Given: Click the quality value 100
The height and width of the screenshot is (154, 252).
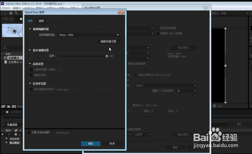Looking at the screenshot, I should pyautogui.click(x=111, y=56).
